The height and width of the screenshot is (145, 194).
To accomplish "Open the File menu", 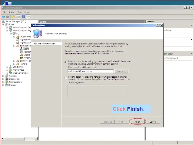I will (x=4, y=12).
